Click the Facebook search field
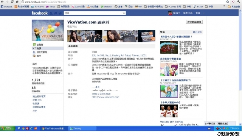The width and height of the screenshot is (242, 137). (93, 13)
